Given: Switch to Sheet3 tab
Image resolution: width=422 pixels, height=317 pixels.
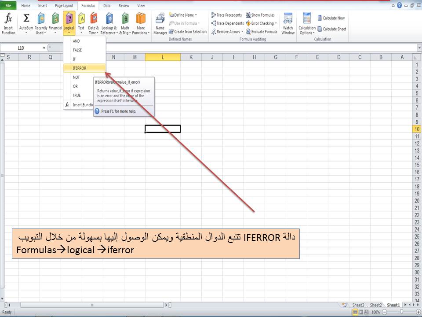Looking at the screenshot, I should click(x=358, y=305).
